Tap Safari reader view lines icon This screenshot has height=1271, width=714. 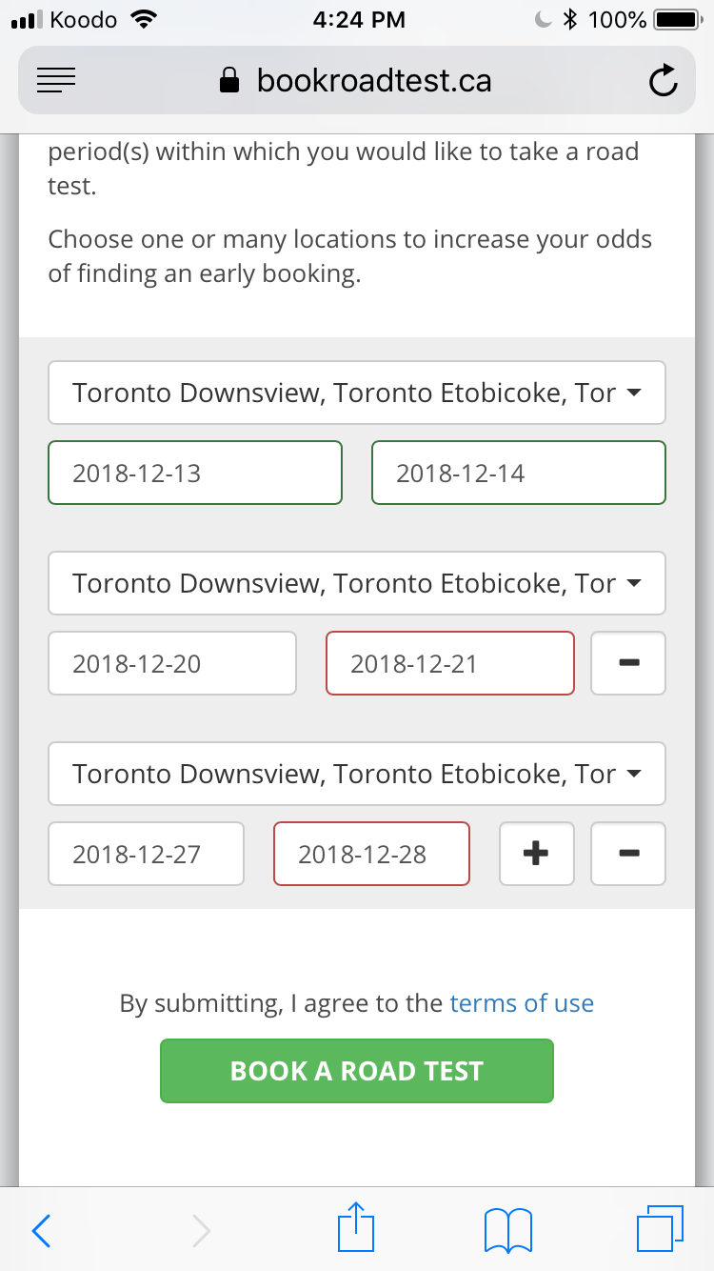(56, 81)
